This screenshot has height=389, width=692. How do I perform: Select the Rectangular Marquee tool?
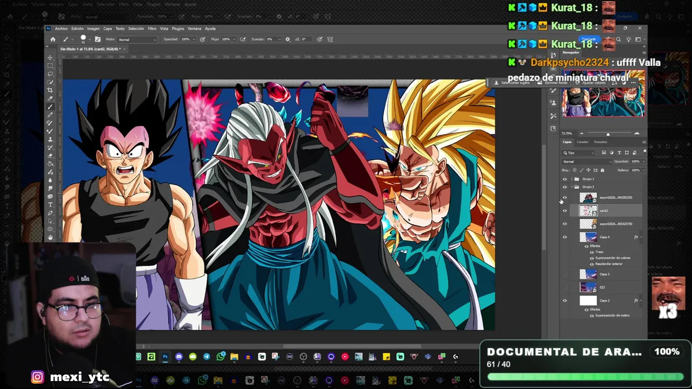point(50,66)
